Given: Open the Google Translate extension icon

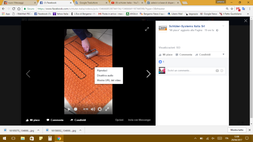Looking at the screenshot, I should pyautogui.click(x=244, y=9).
